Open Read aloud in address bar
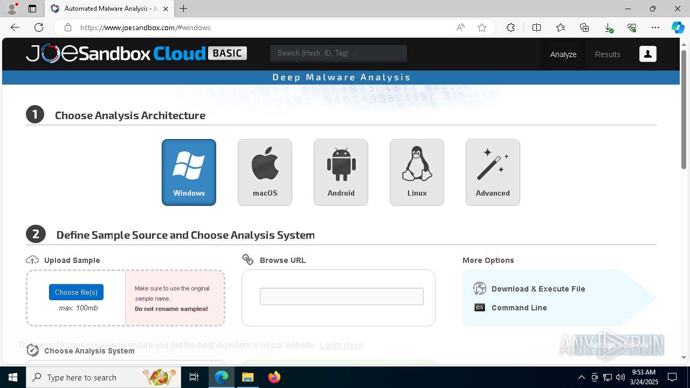This screenshot has height=388, width=690. tap(460, 27)
